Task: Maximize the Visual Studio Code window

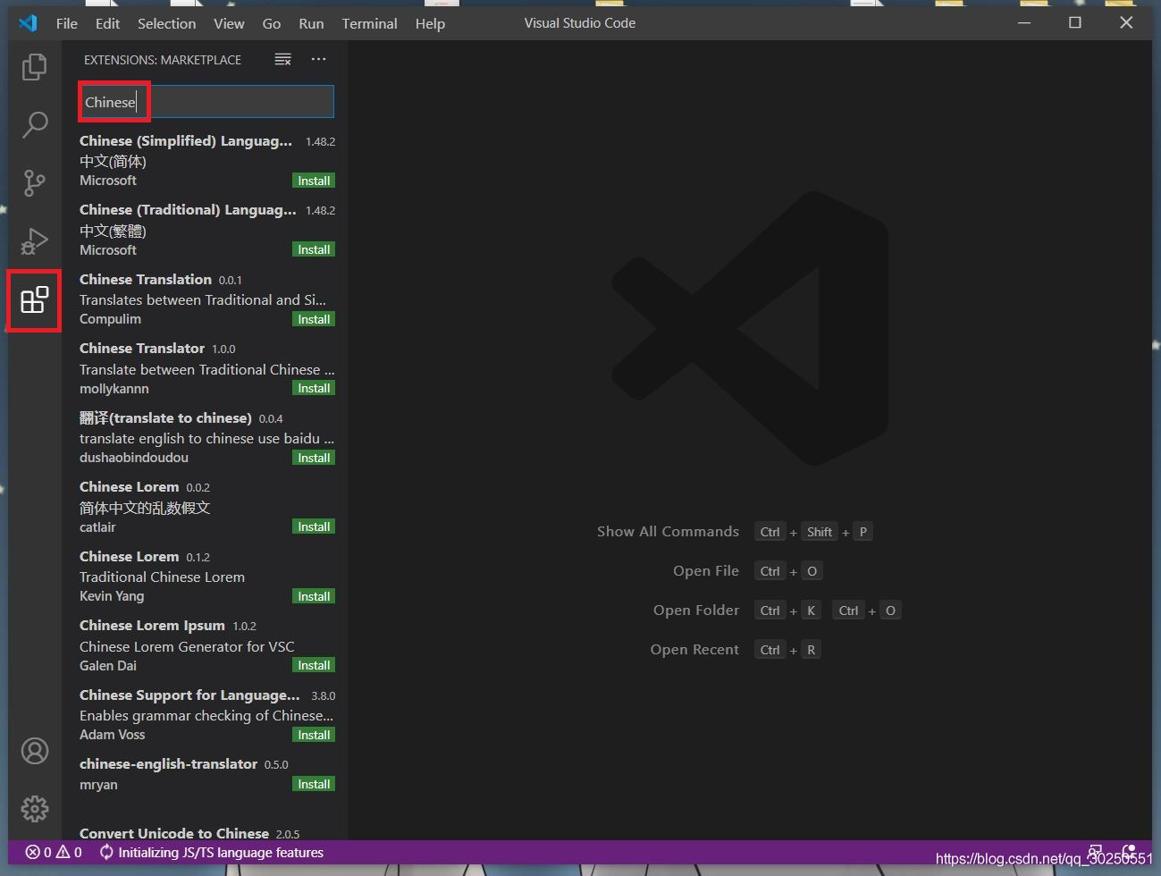Action: tap(1075, 23)
